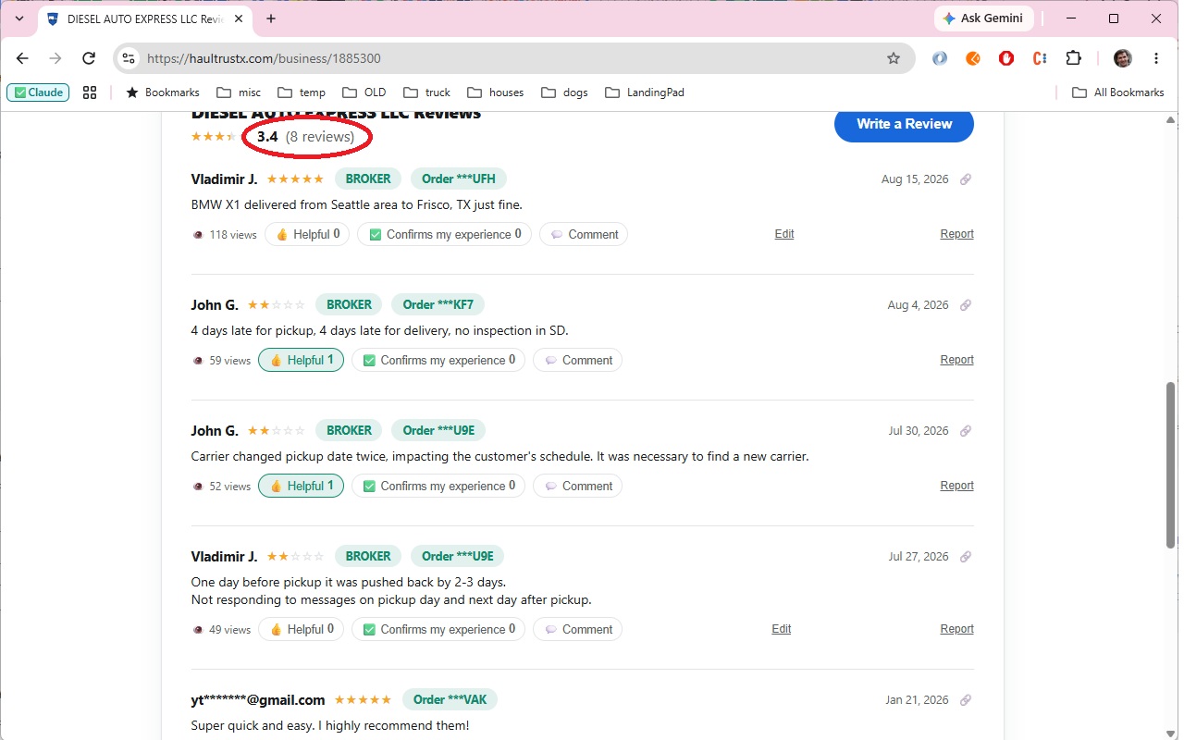Copy link icon for the Jul 30 review
1184x740 pixels.
966,431
